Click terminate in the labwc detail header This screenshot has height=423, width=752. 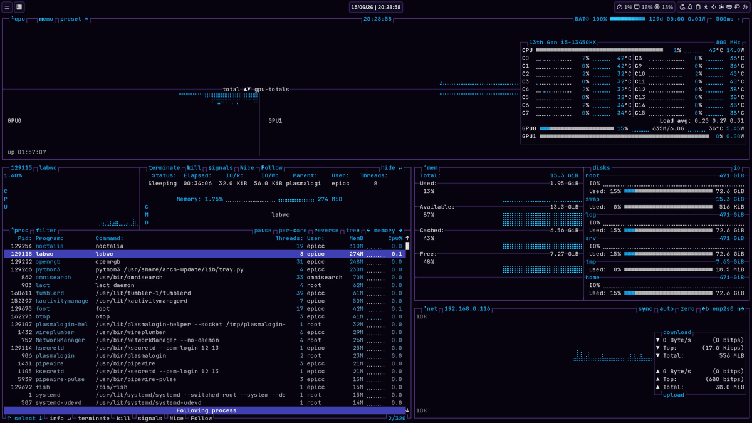pyautogui.click(x=164, y=168)
